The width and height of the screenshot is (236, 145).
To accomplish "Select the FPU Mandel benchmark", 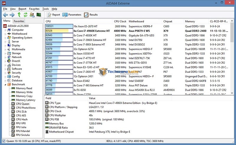I will tap(23, 131).
